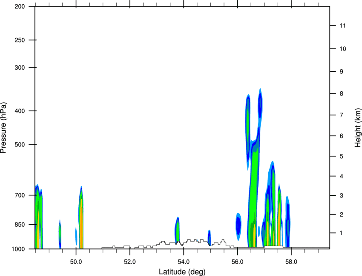Screen dimensions: 362x276
Task: Pick the 5 km height label
Action: tap(342, 157)
